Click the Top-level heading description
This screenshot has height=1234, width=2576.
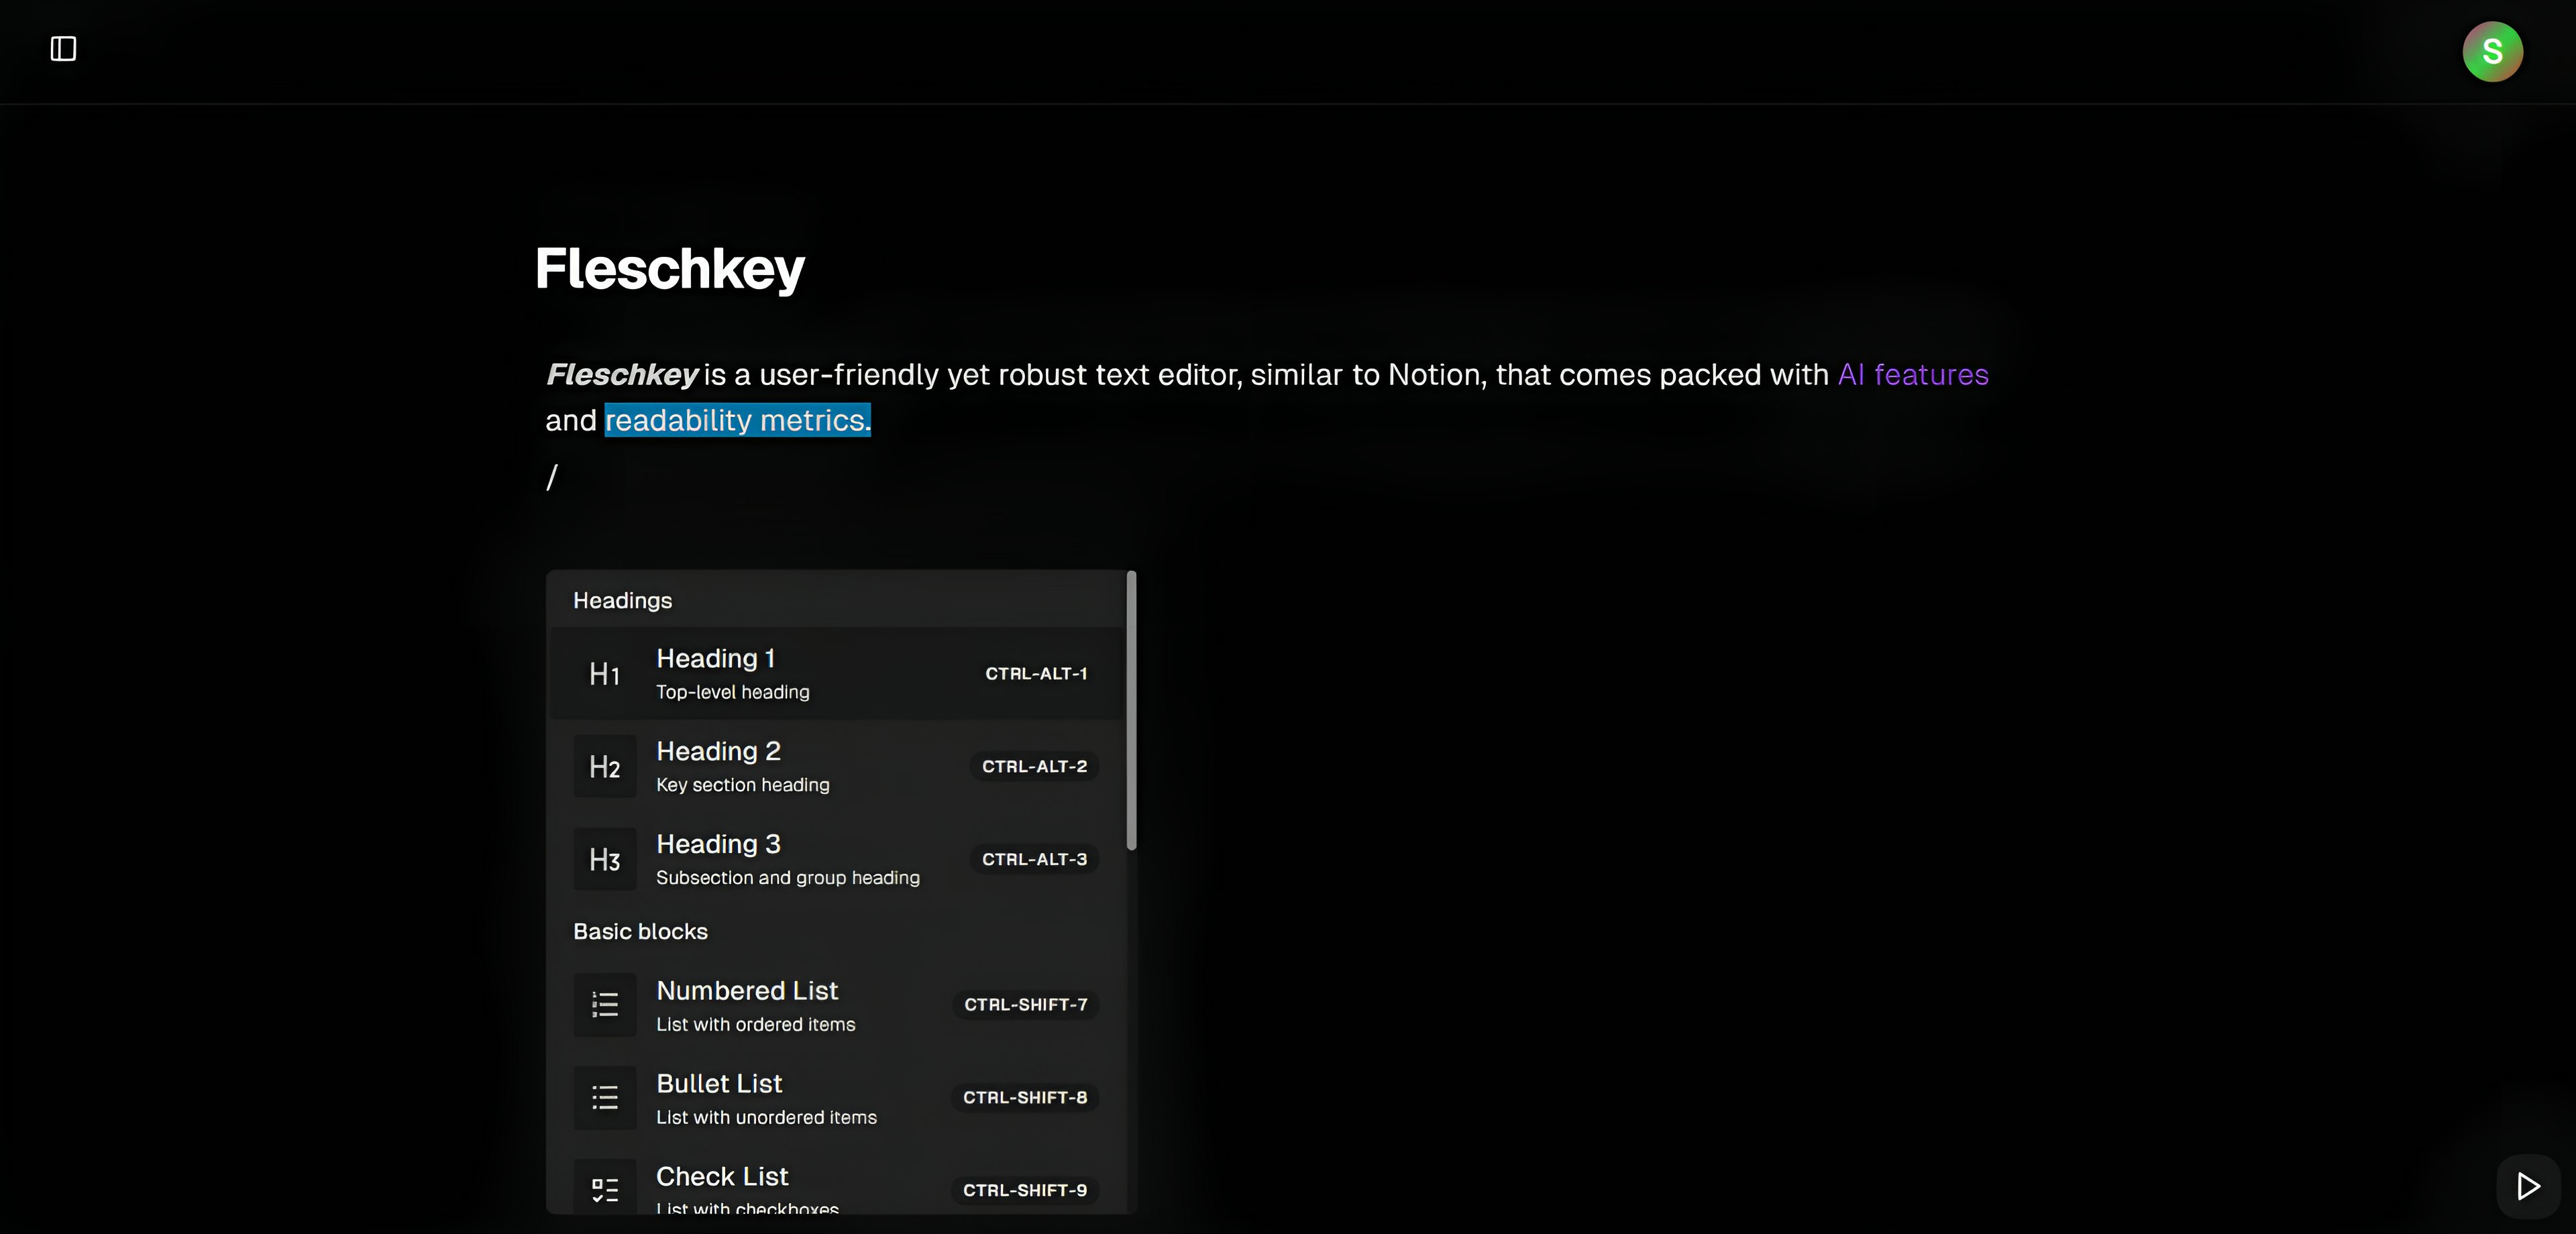coord(733,692)
